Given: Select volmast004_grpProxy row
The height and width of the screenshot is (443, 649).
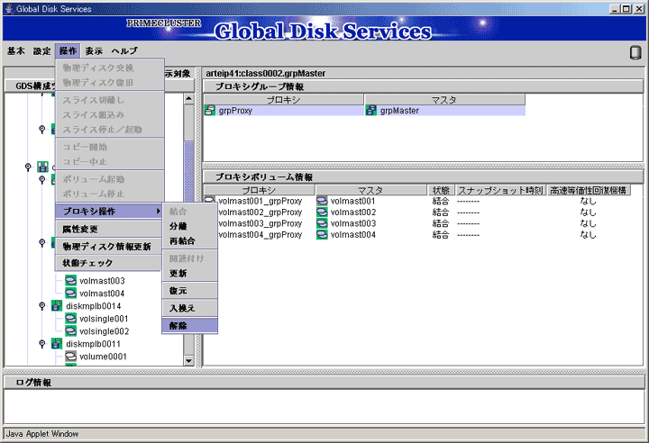Looking at the screenshot, I should [417, 234].
